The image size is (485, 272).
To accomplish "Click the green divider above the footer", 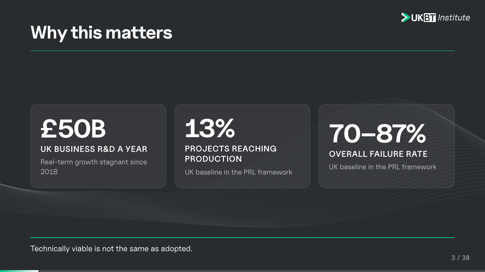I will pos(242,238).
